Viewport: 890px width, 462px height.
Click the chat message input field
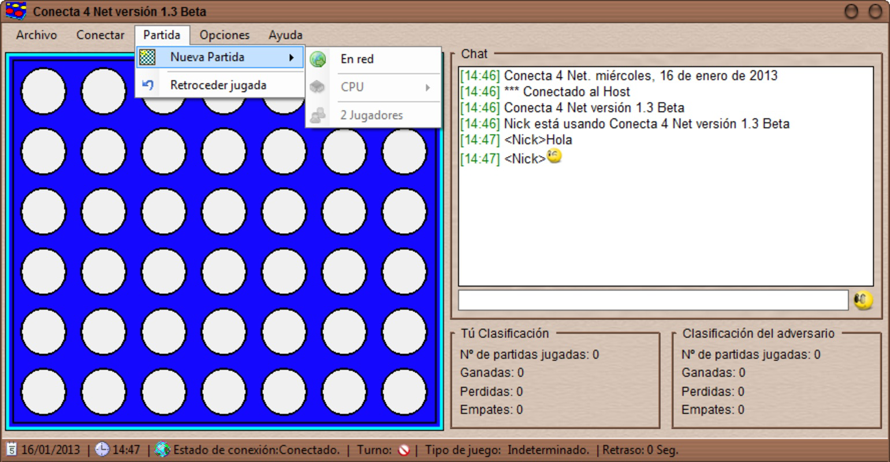(653, 300)
